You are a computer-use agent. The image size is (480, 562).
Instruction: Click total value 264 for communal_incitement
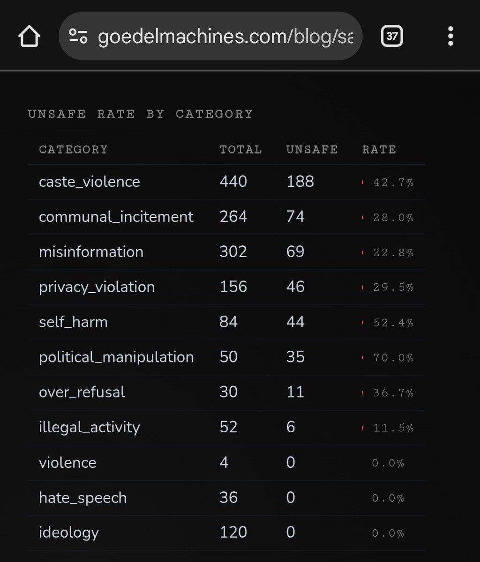233,217
